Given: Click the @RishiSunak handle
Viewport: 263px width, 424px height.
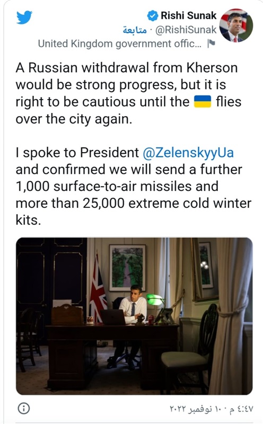Looking at the screenshot, I should pyautogui.click(x=186, y=30).
